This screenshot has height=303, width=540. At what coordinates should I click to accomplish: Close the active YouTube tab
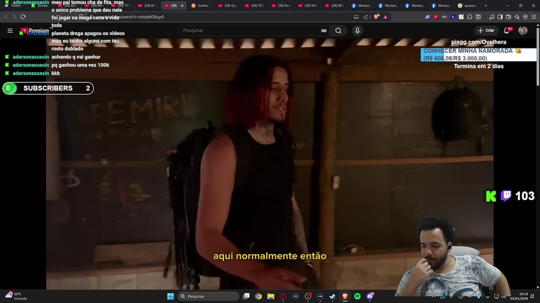click(x=182, y=5)
